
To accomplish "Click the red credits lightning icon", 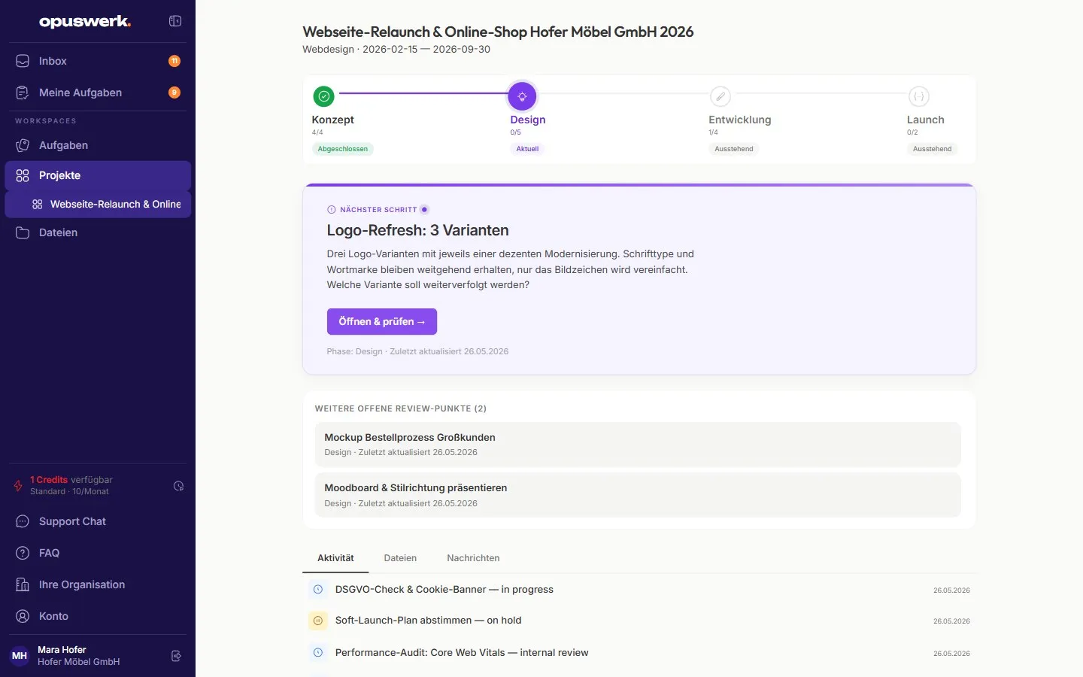I will [18, 486].
